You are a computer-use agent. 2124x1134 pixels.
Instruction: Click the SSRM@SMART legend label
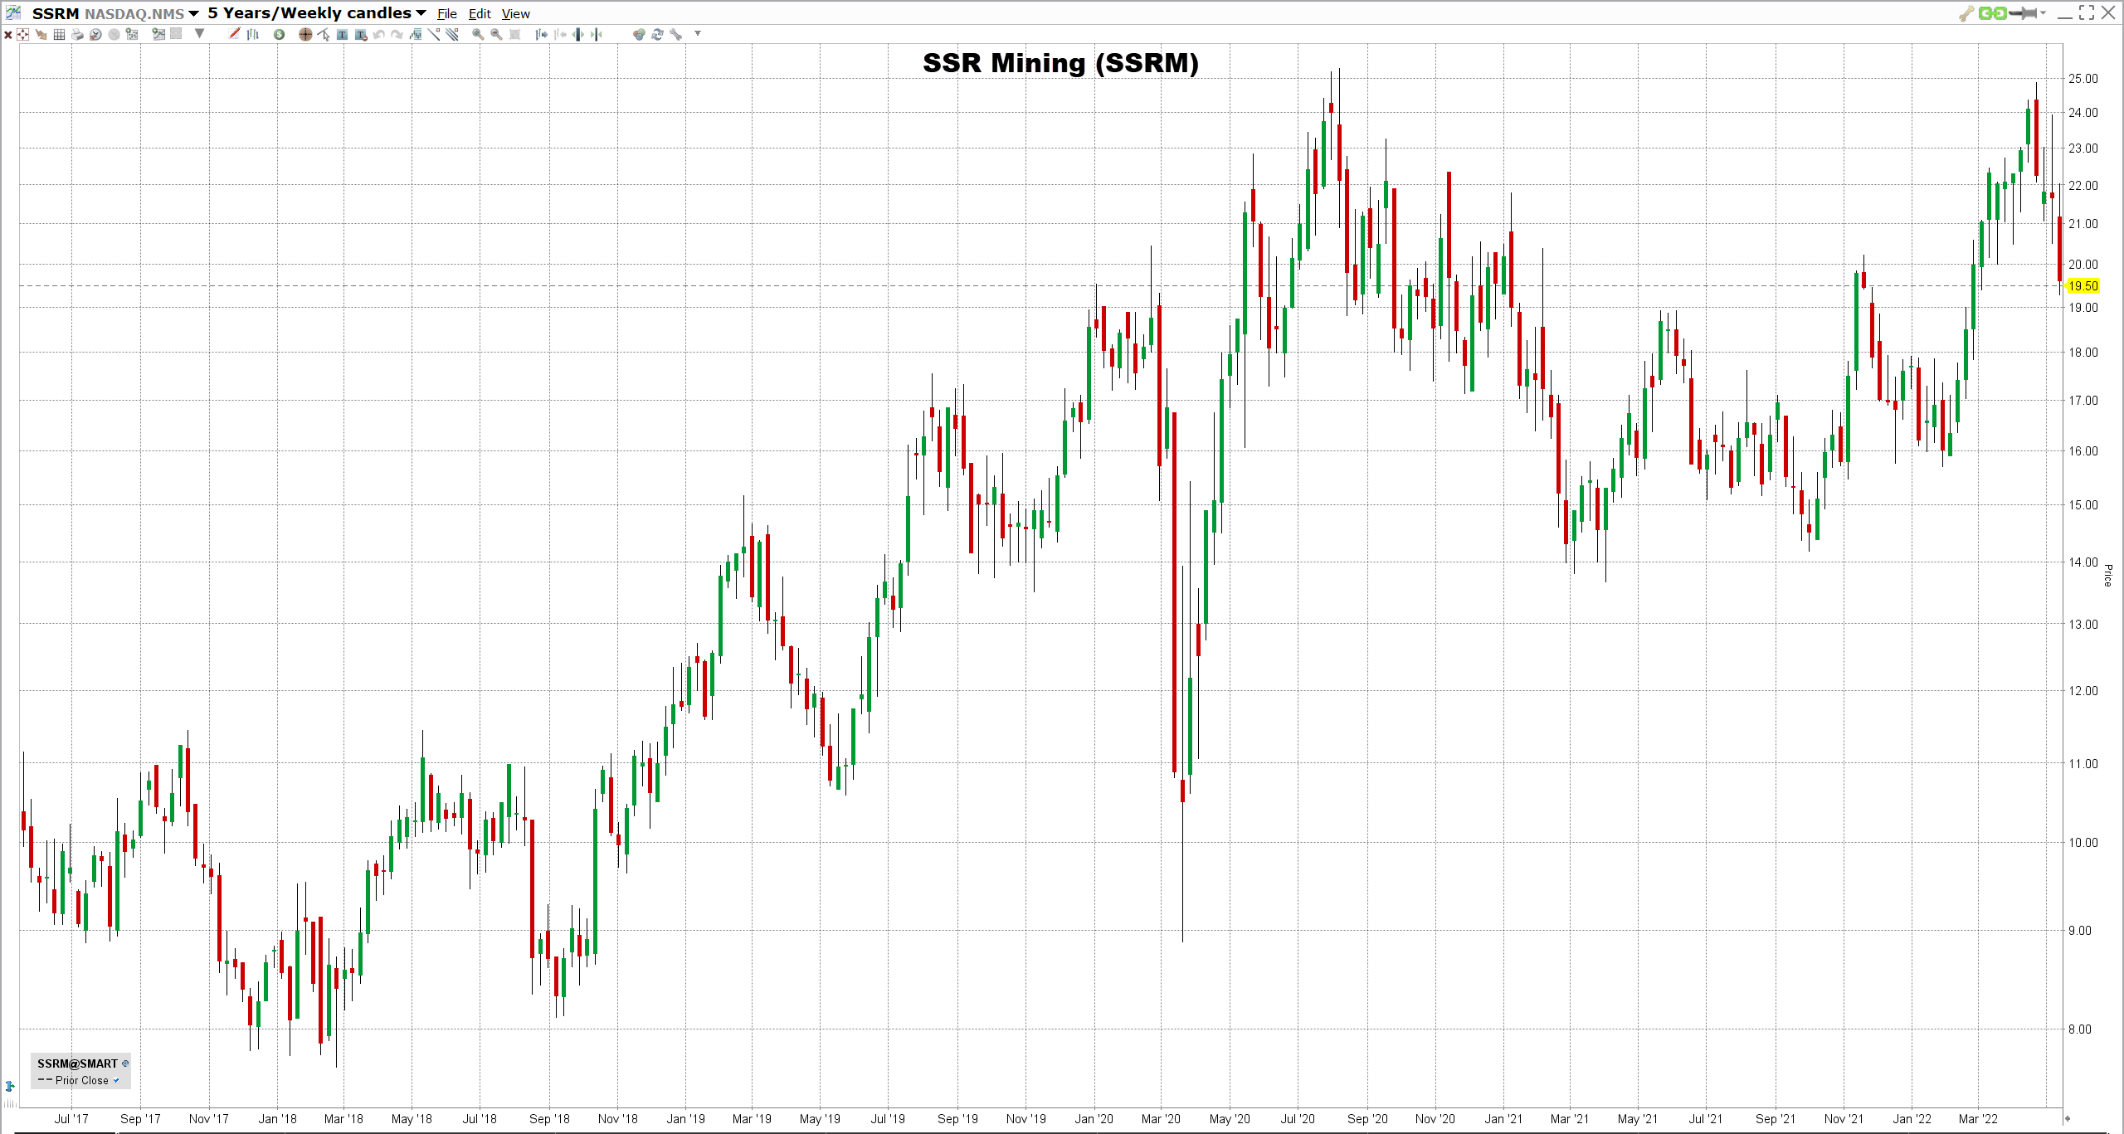coord(77,1063)
